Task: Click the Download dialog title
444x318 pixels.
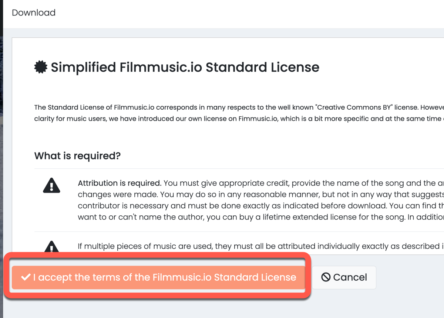Action: 34,13
